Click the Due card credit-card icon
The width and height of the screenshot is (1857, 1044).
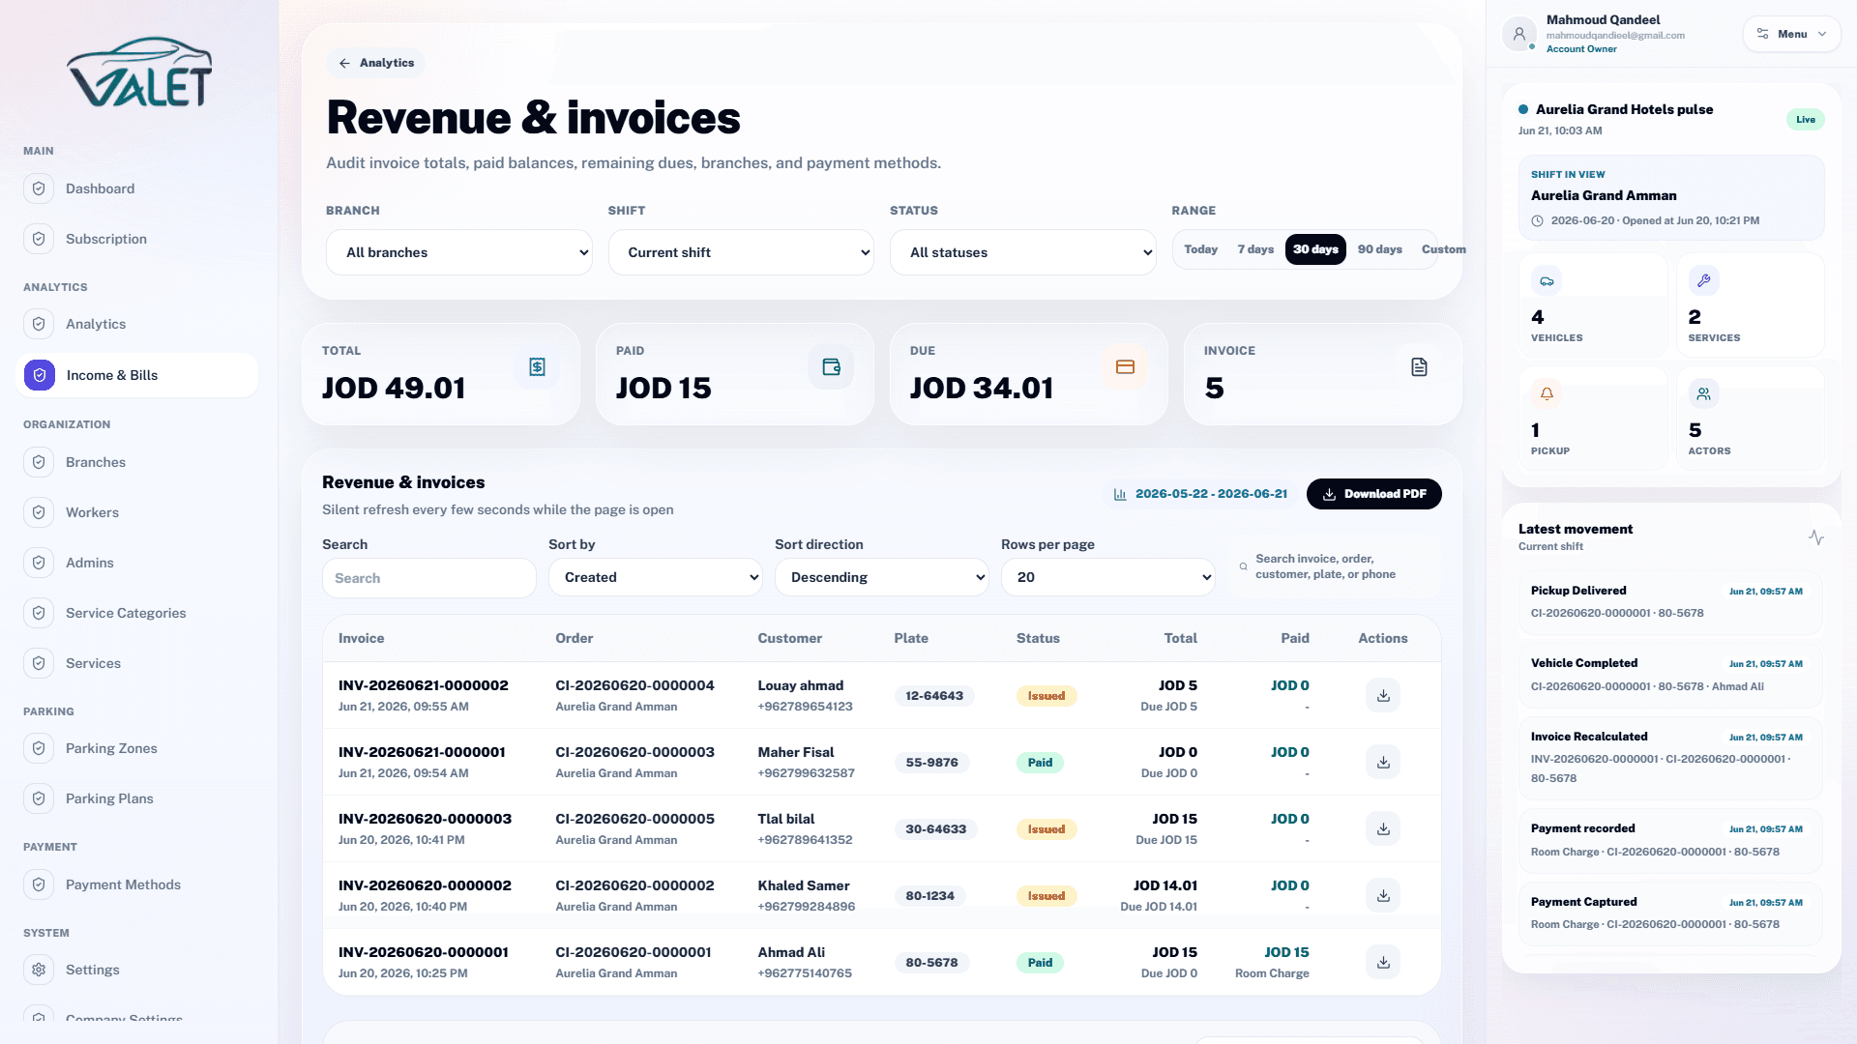tap(1125, 366)
